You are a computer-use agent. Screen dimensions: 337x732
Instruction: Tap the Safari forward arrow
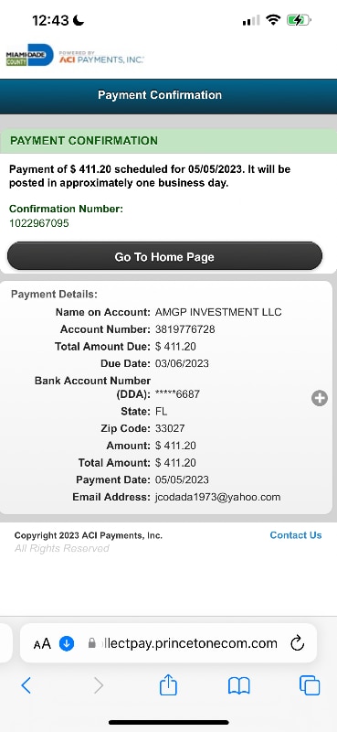99,685
